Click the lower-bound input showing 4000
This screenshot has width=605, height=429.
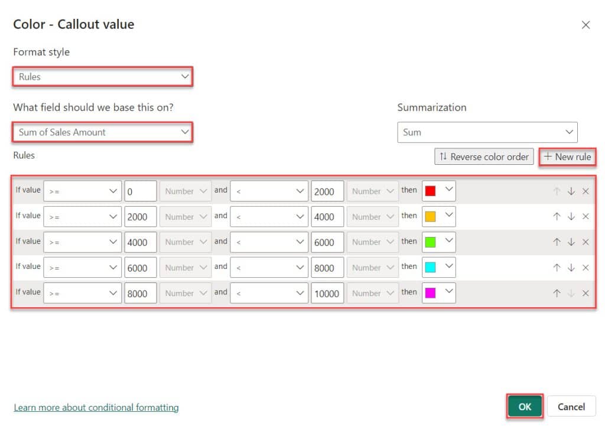tap(141, 242)
